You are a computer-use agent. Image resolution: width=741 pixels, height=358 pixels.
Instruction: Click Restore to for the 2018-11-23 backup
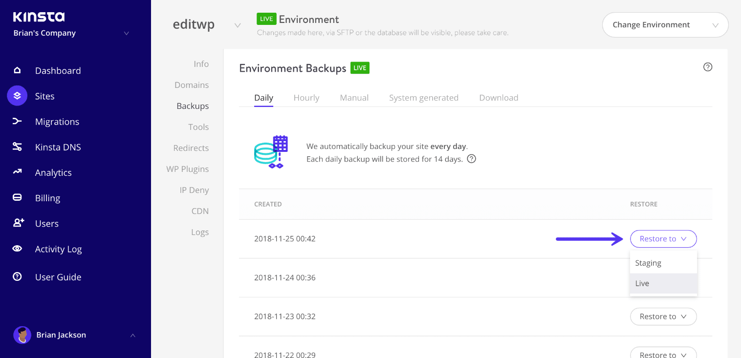coord(663,316)
